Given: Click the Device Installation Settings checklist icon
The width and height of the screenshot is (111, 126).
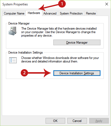Looking at the screenshot, I should (x=13, y=60).
